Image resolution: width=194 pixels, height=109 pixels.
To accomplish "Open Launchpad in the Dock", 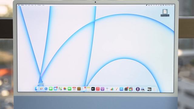I will pyautogui.click(x=41, y=89).
